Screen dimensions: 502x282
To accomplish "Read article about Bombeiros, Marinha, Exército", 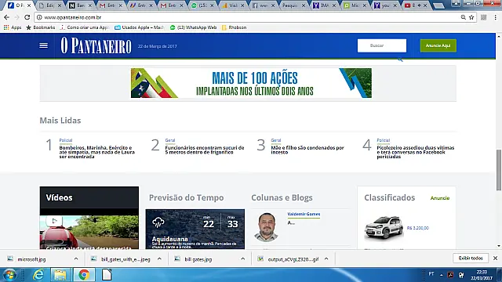I will tap(97, 152).
